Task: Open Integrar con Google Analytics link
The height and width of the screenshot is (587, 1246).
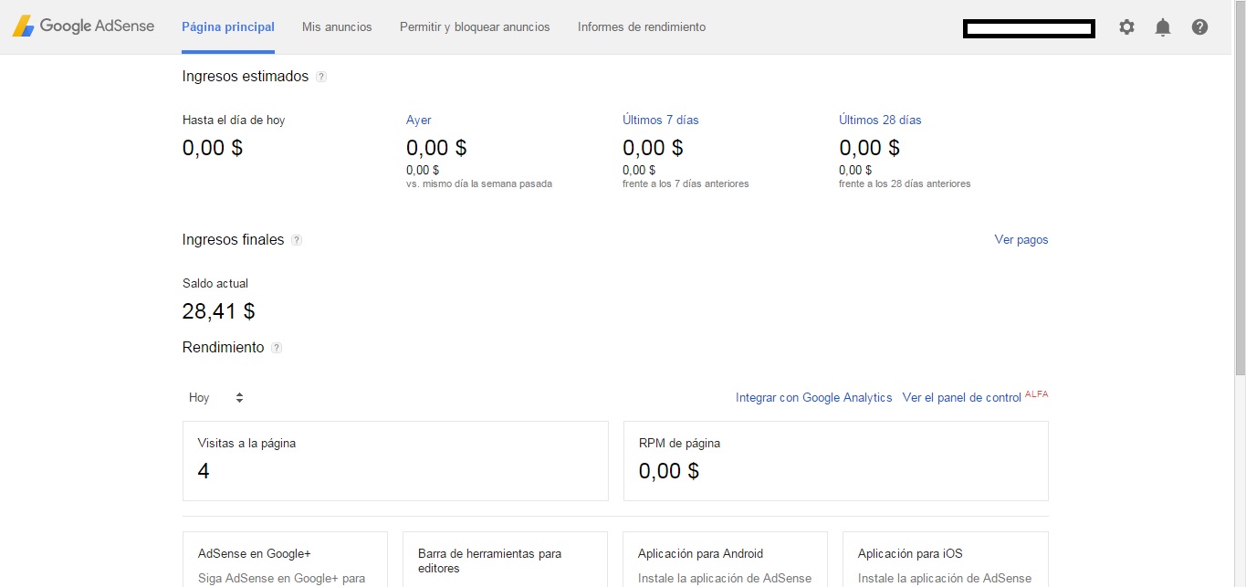Action: pyautogui.click(x=813, y=398)
